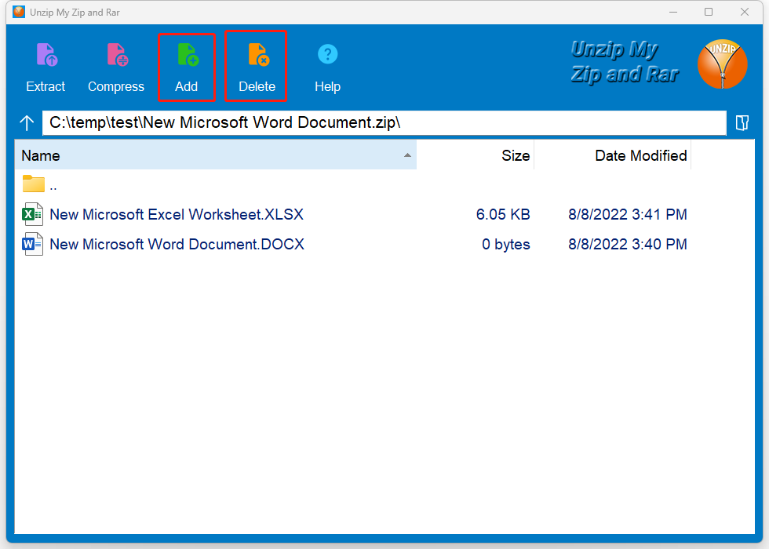Maximize the Unzip My Zip window
The height and width of the screenshot is (549, 769).
tap(709, 12)
